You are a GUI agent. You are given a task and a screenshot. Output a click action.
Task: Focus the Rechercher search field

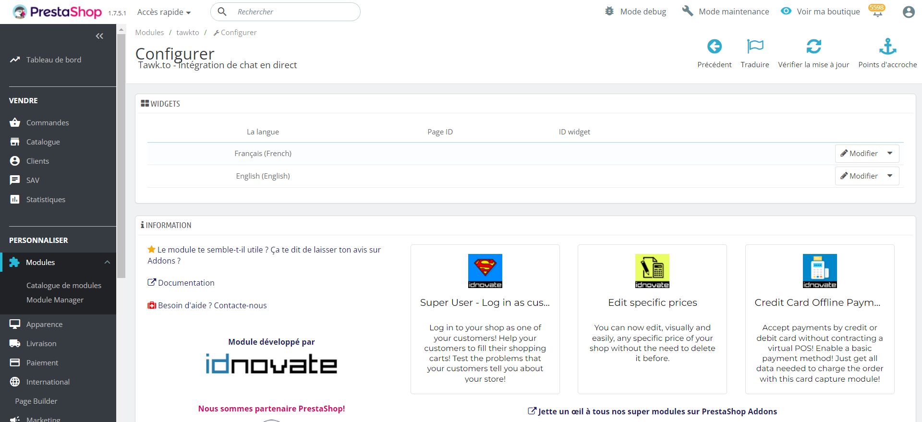pos(285,12)
